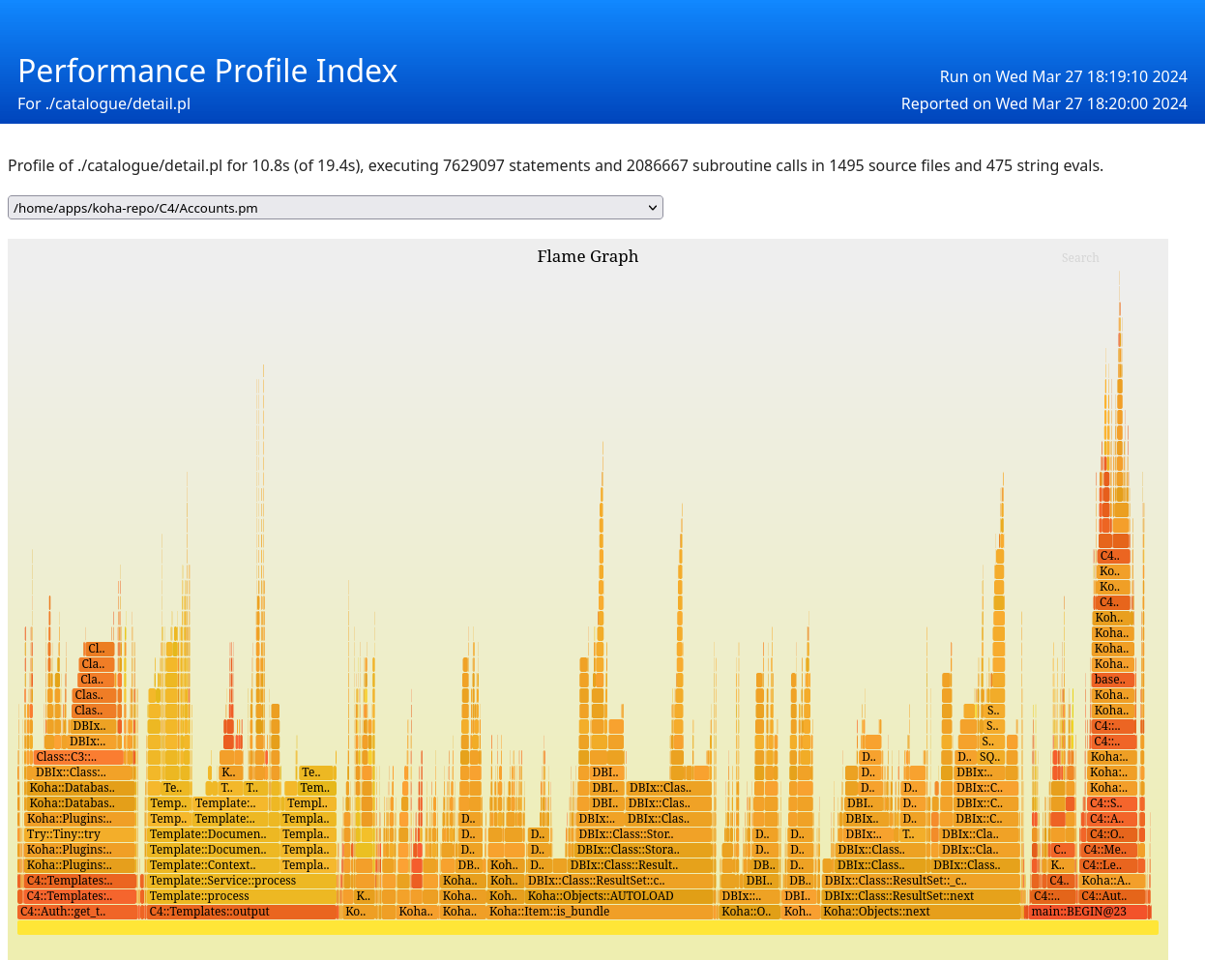Image resolution: width=1205 pixels, height=960 pixels.
Task: Click the Template::process flame bar
Action: coord(240,896)
